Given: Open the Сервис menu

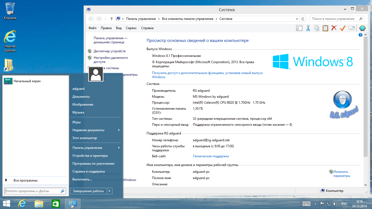Looking at the screenshot, I should pos(131,28).
